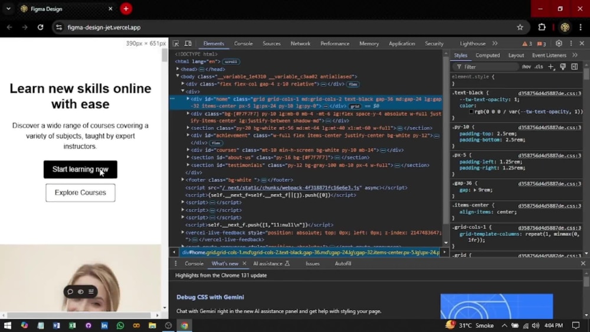
Task: Open the Issues drawer tab
Action: (312, 264)
